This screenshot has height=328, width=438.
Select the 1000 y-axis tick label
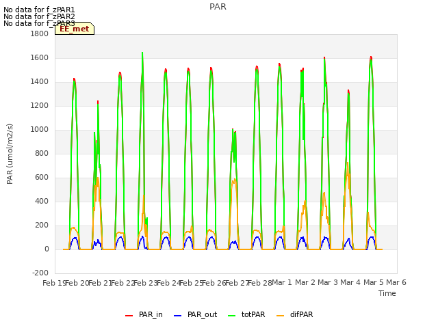point(40,129)
